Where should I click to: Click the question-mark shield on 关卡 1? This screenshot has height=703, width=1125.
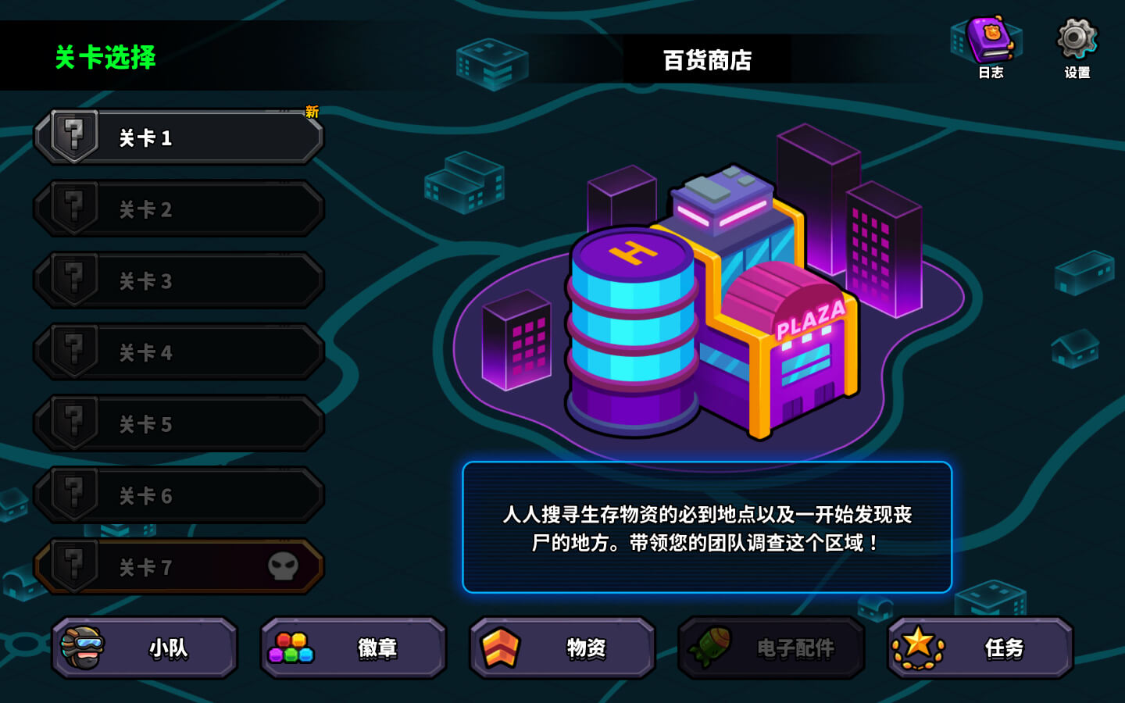(74, 136)
